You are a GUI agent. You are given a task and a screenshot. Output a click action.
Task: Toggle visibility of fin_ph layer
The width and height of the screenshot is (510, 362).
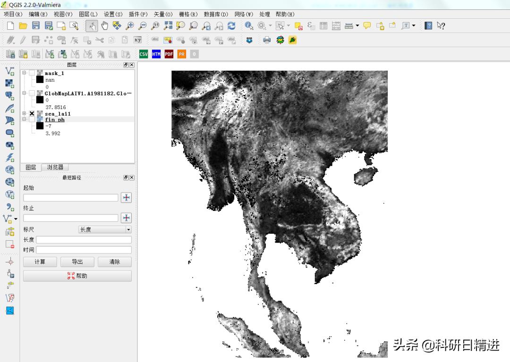(32, 120)
